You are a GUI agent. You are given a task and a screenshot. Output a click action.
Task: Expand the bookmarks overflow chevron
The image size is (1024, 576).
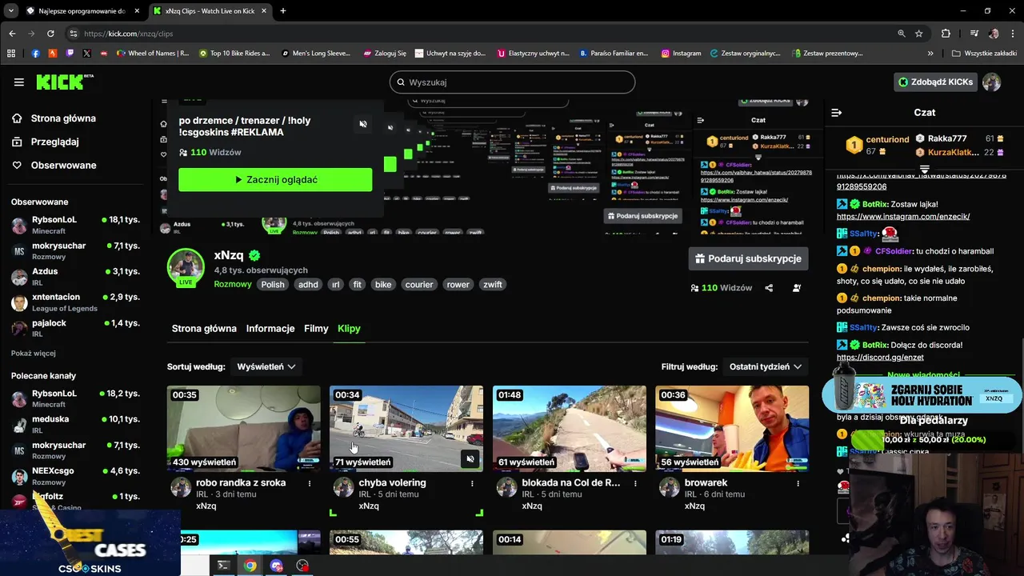tap(930, 54)
